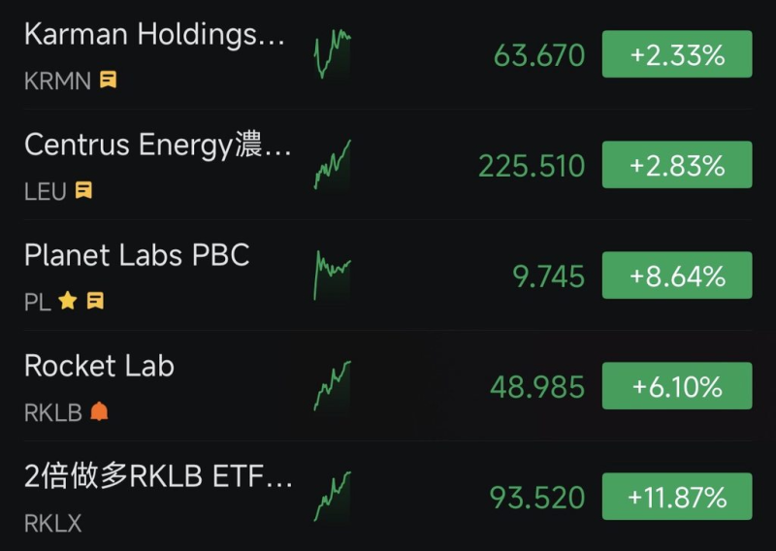Select the Karman Holdings stock name
This screenshot has height=551, width=776.
pos(155,34)
